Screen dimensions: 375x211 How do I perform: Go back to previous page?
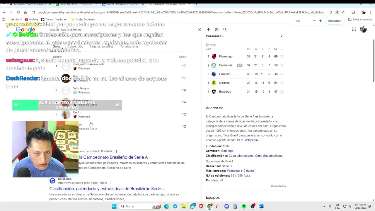pos(4,12)
